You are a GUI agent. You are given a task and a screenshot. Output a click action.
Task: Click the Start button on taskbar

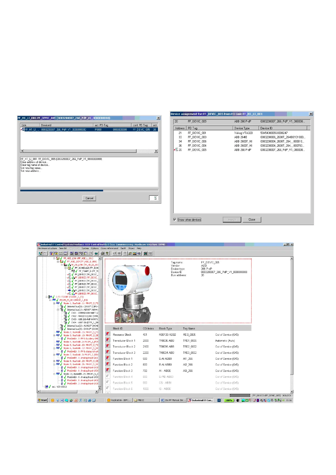coord(43,400)
